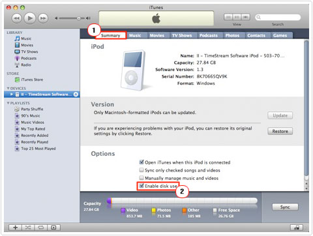Viewport: 313px width, 236px height.
Task: Switch to album grouped view icon
Action: tap(237, 17)
